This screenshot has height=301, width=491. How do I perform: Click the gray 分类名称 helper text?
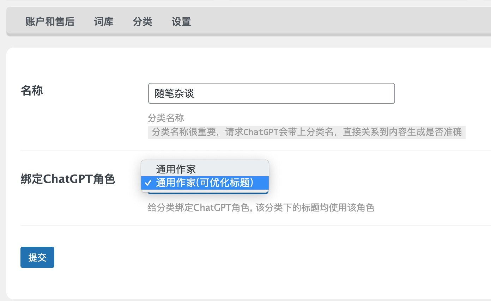[166, 118]
